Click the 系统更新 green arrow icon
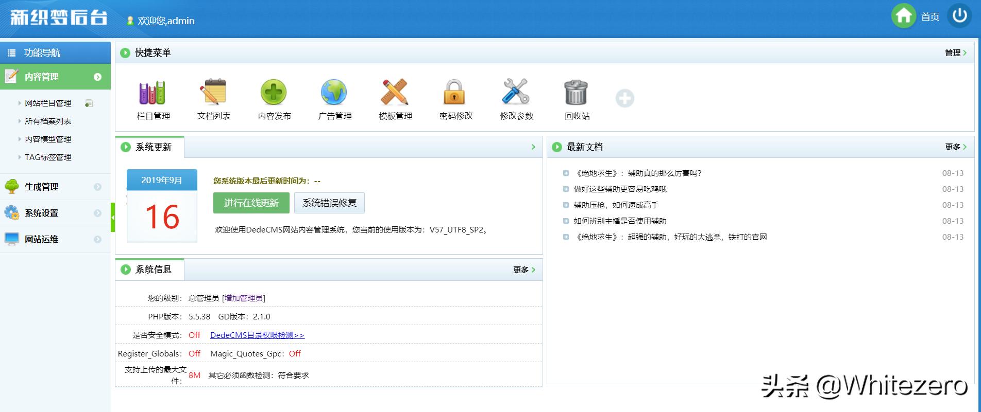The height and width of the screenshot is (412, 981). (126, 147)
